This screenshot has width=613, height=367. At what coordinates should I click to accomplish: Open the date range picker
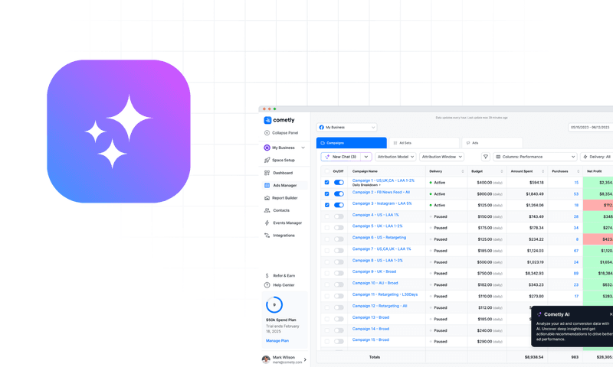pos(590,128)
